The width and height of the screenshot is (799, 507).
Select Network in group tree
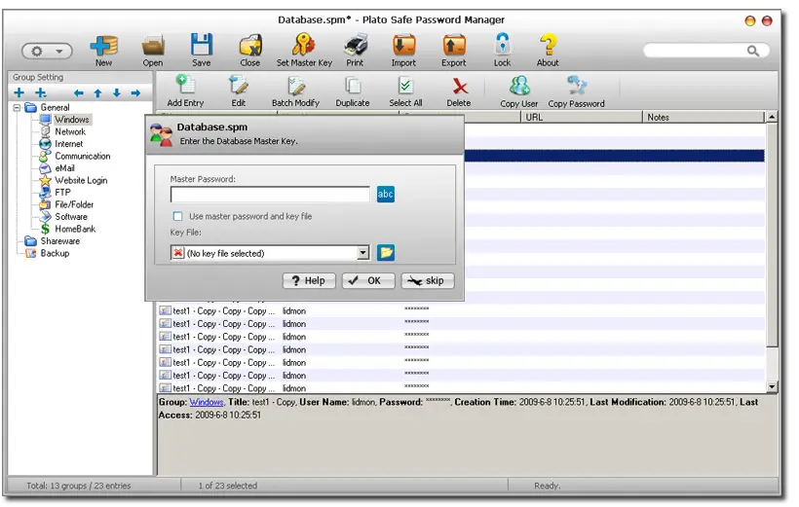[x=70, y=131]
